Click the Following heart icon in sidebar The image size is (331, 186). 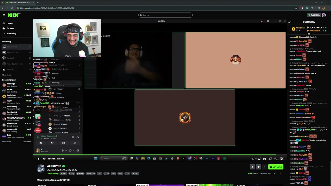click(x=4, y=34)
